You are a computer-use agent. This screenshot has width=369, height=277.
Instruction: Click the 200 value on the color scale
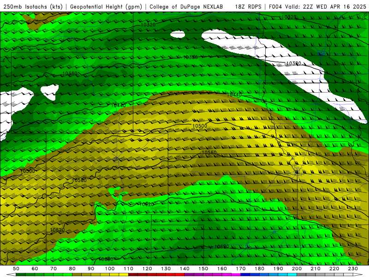point(297,269)
